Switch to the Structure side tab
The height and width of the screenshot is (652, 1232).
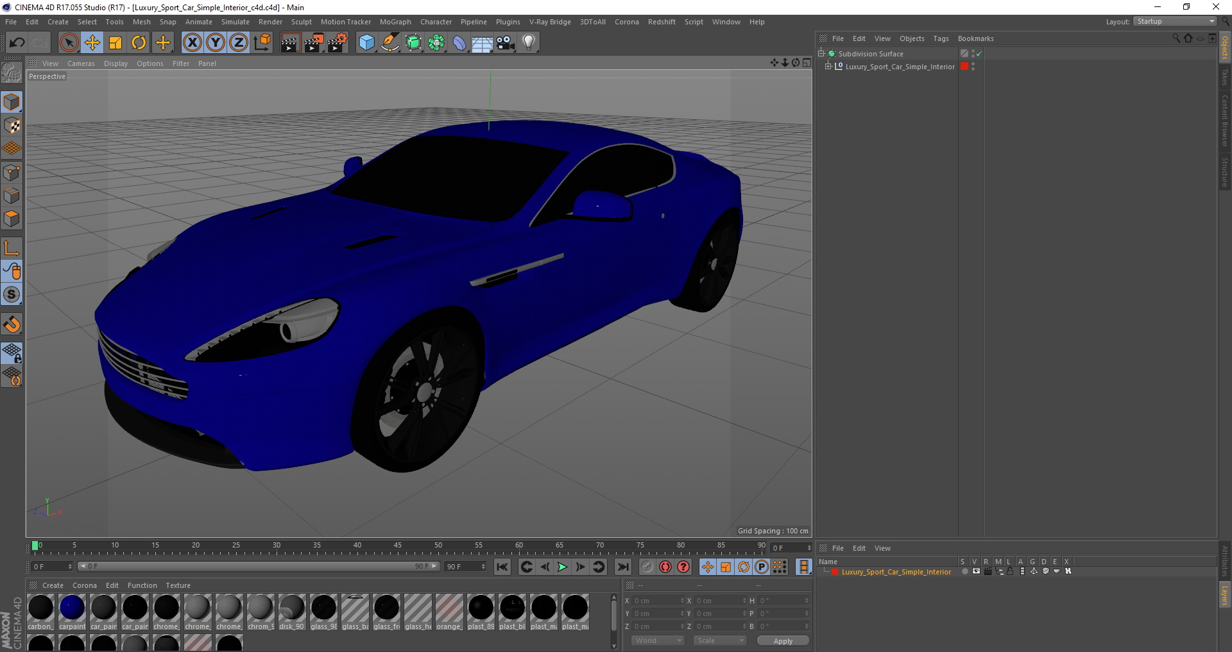click(x=1224, y=172)
